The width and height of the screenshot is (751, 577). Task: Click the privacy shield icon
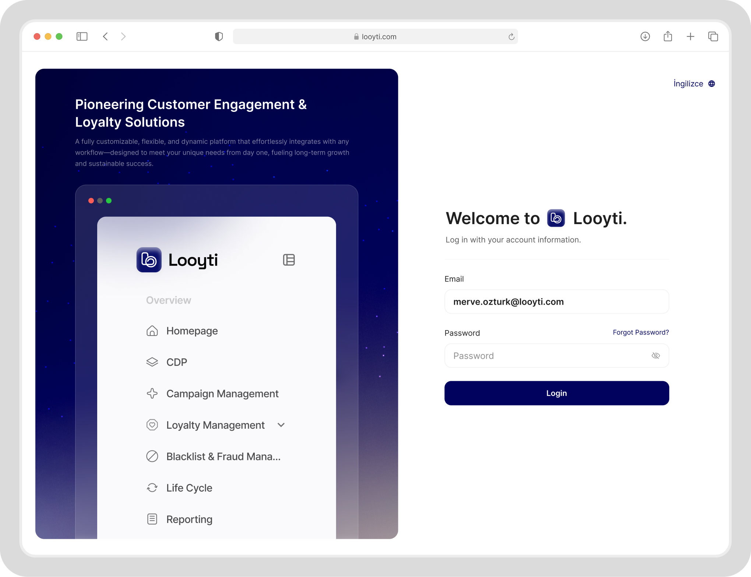219,36
